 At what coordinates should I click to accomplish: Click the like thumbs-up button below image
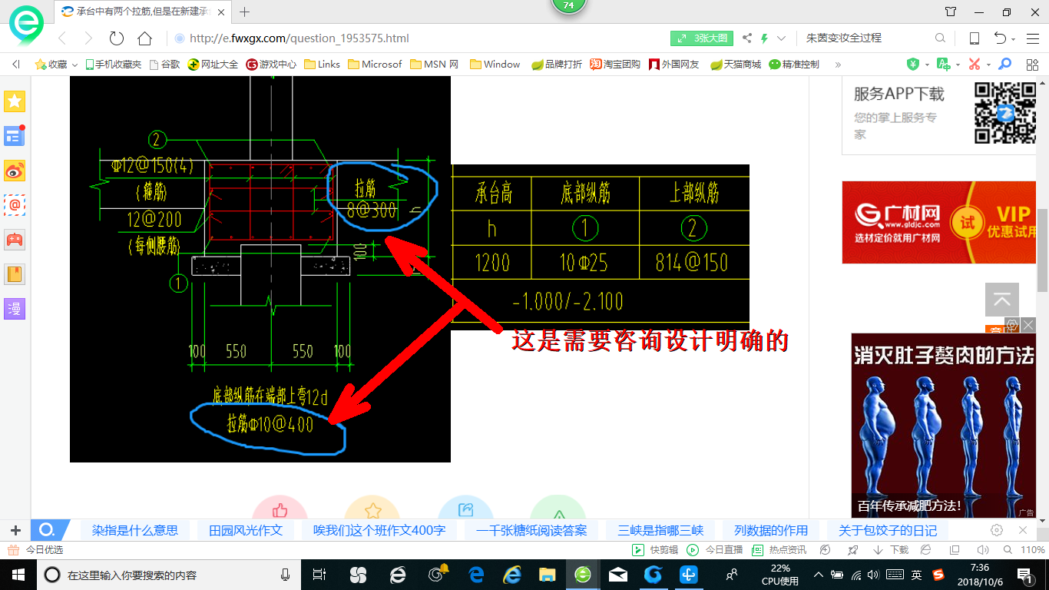280,509
